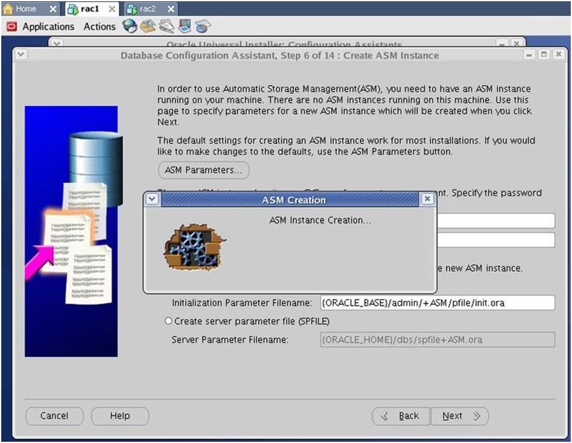This screenshot has width=572, height=443.
Task: Click the Cancel button
Action: 54,416
